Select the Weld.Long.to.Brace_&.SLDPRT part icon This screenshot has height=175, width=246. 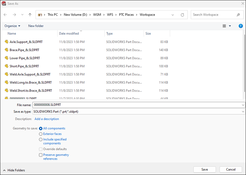pos(6,82)
